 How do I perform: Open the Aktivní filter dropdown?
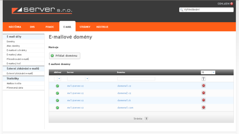(59, 78)
